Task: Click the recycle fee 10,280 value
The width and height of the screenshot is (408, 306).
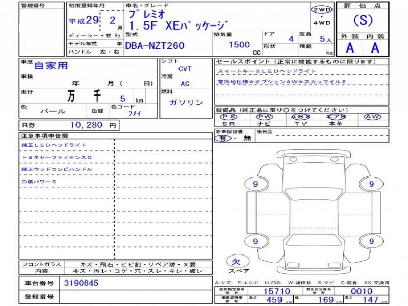Action: pos(86,125)
